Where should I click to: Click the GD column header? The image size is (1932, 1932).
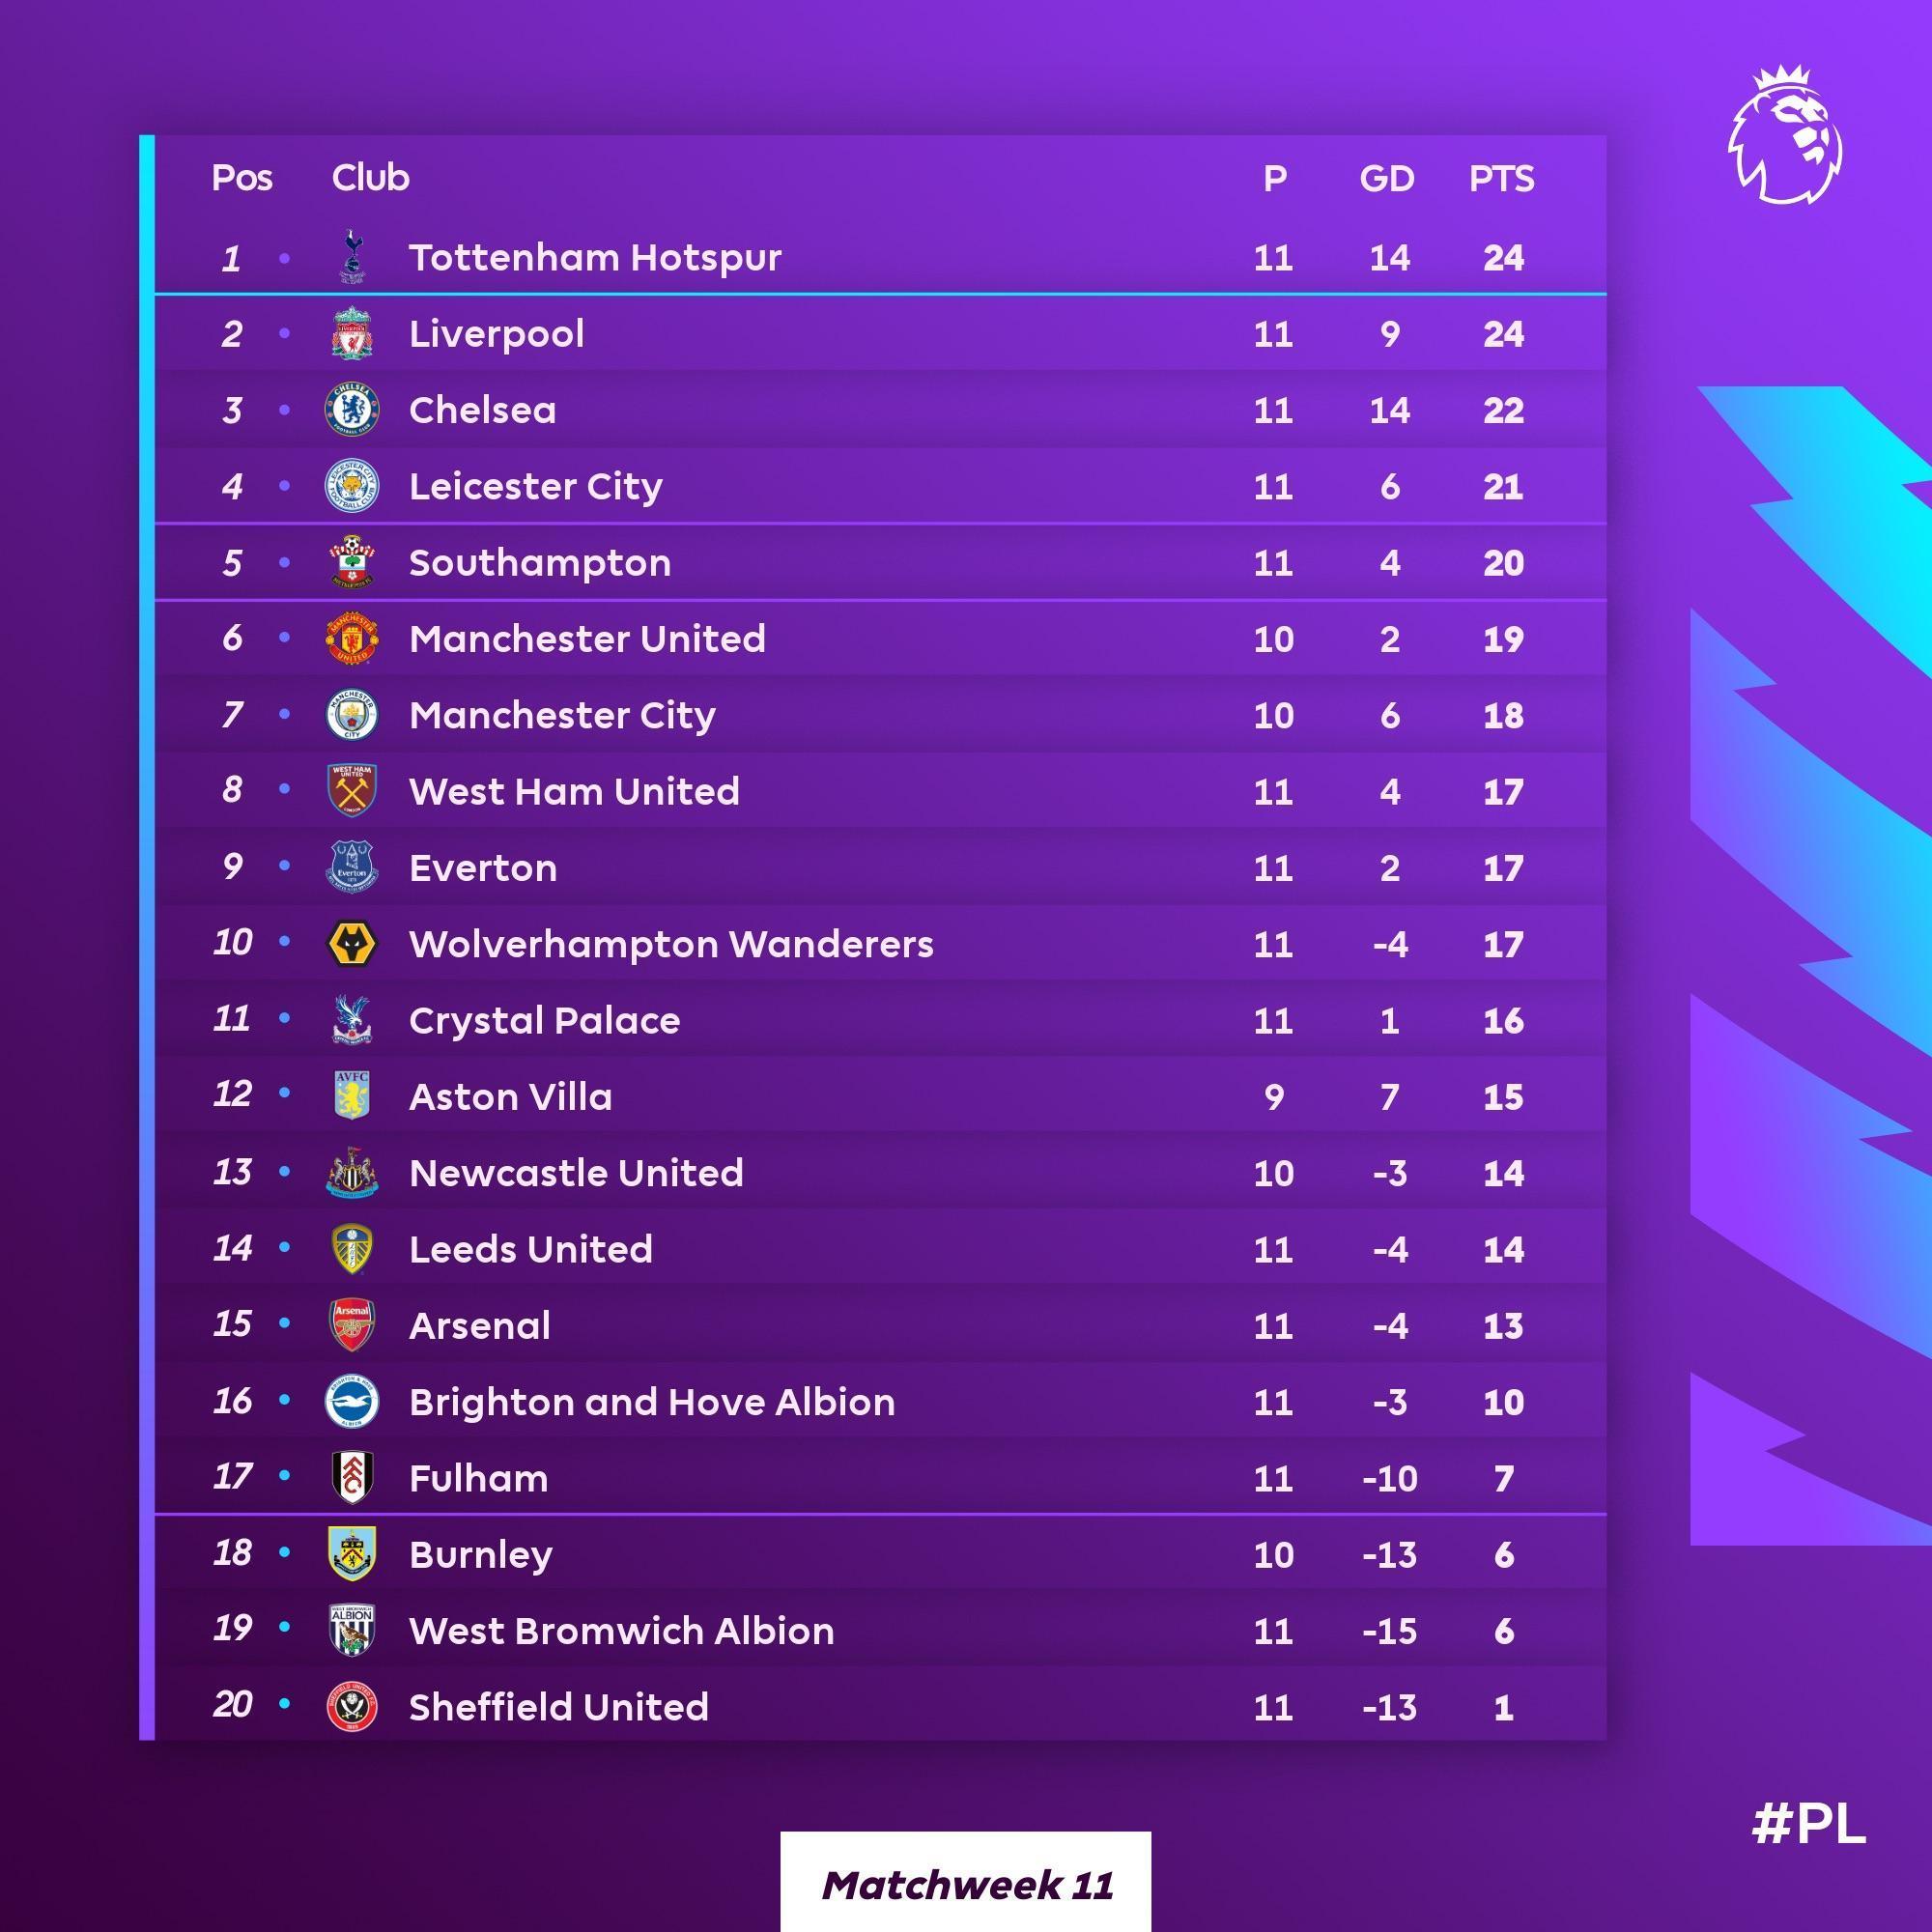[x=1387, y=179]
